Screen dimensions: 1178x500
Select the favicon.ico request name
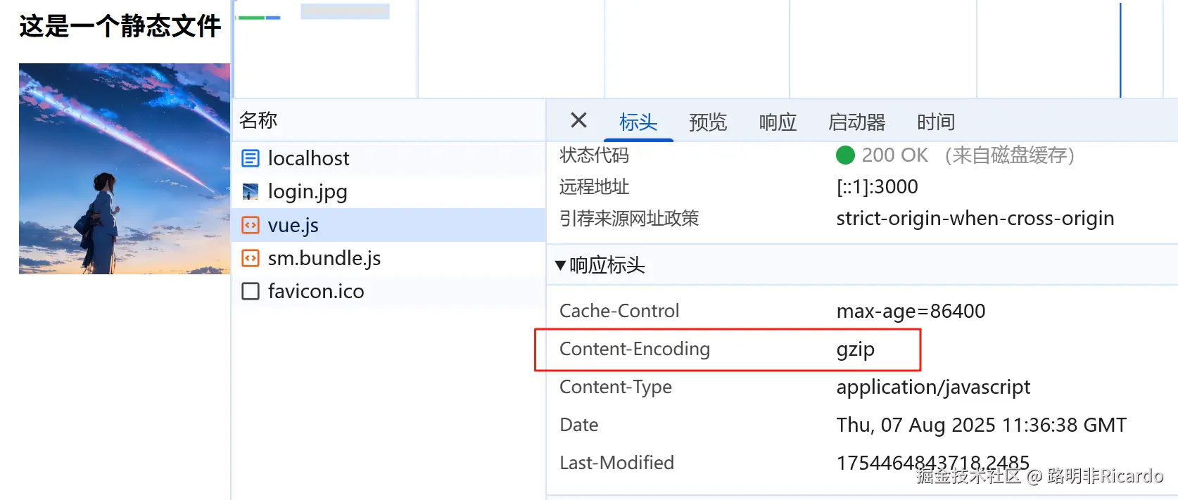point(316,291)
